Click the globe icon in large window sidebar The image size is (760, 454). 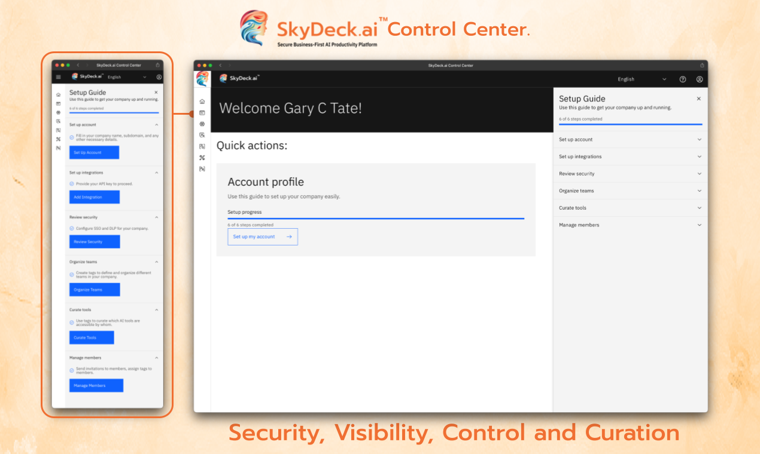(x=202, y=124)
